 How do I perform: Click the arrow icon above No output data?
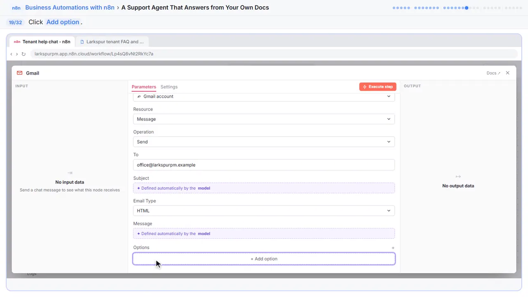coord(458,177)
